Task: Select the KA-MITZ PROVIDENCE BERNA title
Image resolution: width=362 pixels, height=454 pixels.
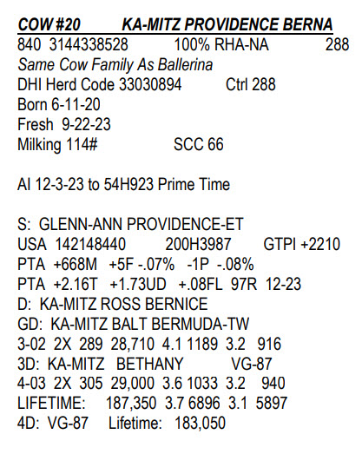Action: point(227,24)
